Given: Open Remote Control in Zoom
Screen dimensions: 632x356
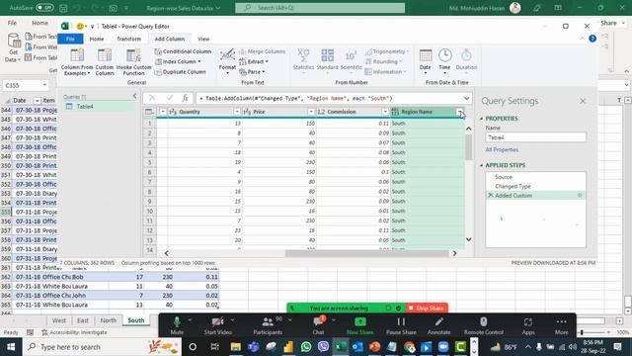Looking at the screenshot, I should point(483,325).
